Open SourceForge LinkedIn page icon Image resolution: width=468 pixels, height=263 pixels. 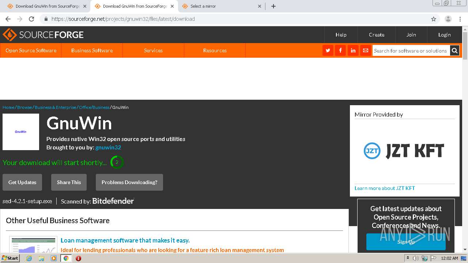pos(353,50)
